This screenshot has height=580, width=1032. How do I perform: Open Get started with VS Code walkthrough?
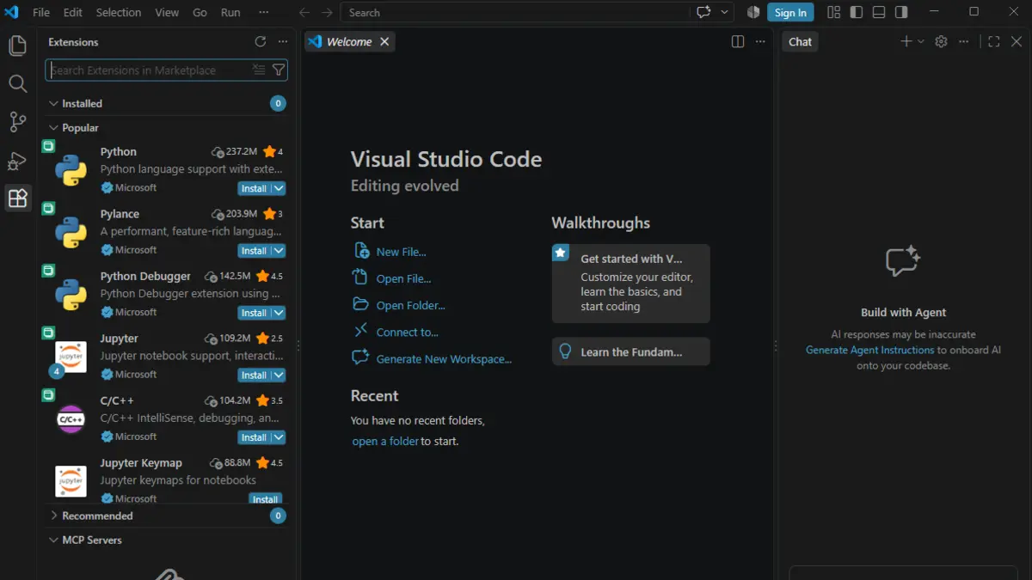pyautogui.click(x=631, y=283)
